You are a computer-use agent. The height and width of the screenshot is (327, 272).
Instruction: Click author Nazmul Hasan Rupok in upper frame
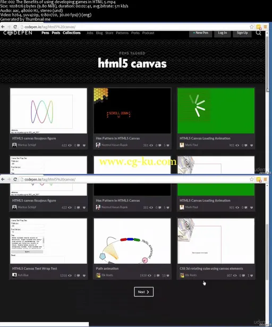tap(114, 145)
